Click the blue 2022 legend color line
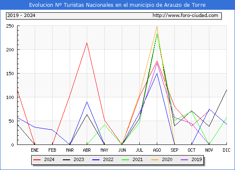Image resolution: width=235 pixels, height=170 pixels. click(x=96, y=160)
